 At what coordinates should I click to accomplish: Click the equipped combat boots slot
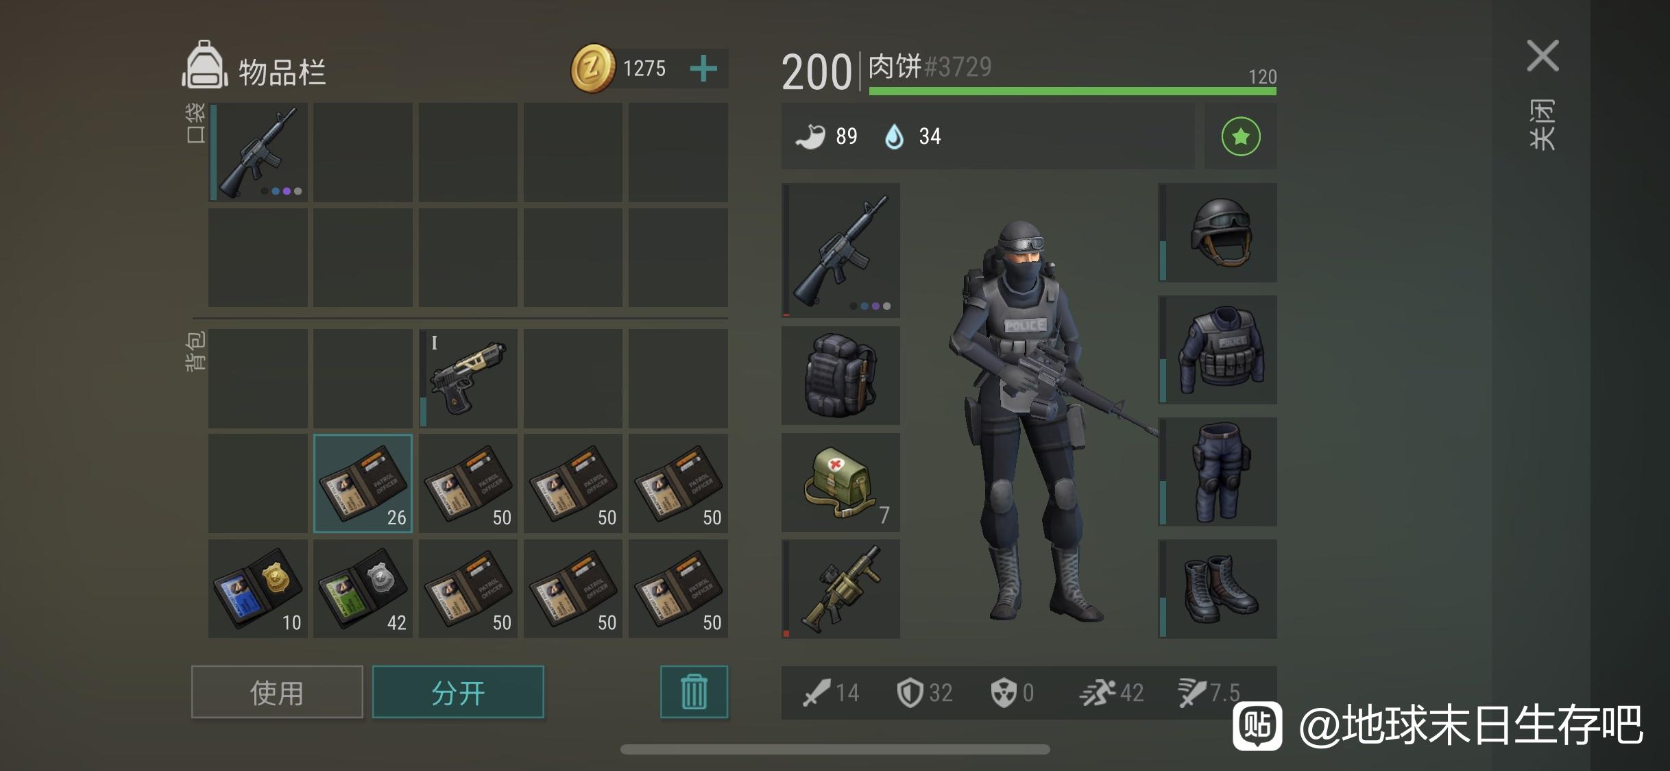pos(1218,589)
